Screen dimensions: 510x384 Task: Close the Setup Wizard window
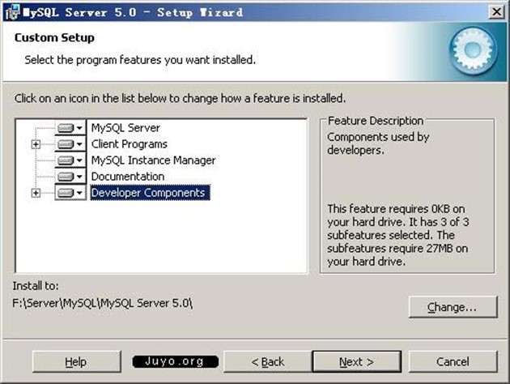(x=493, y=11)
